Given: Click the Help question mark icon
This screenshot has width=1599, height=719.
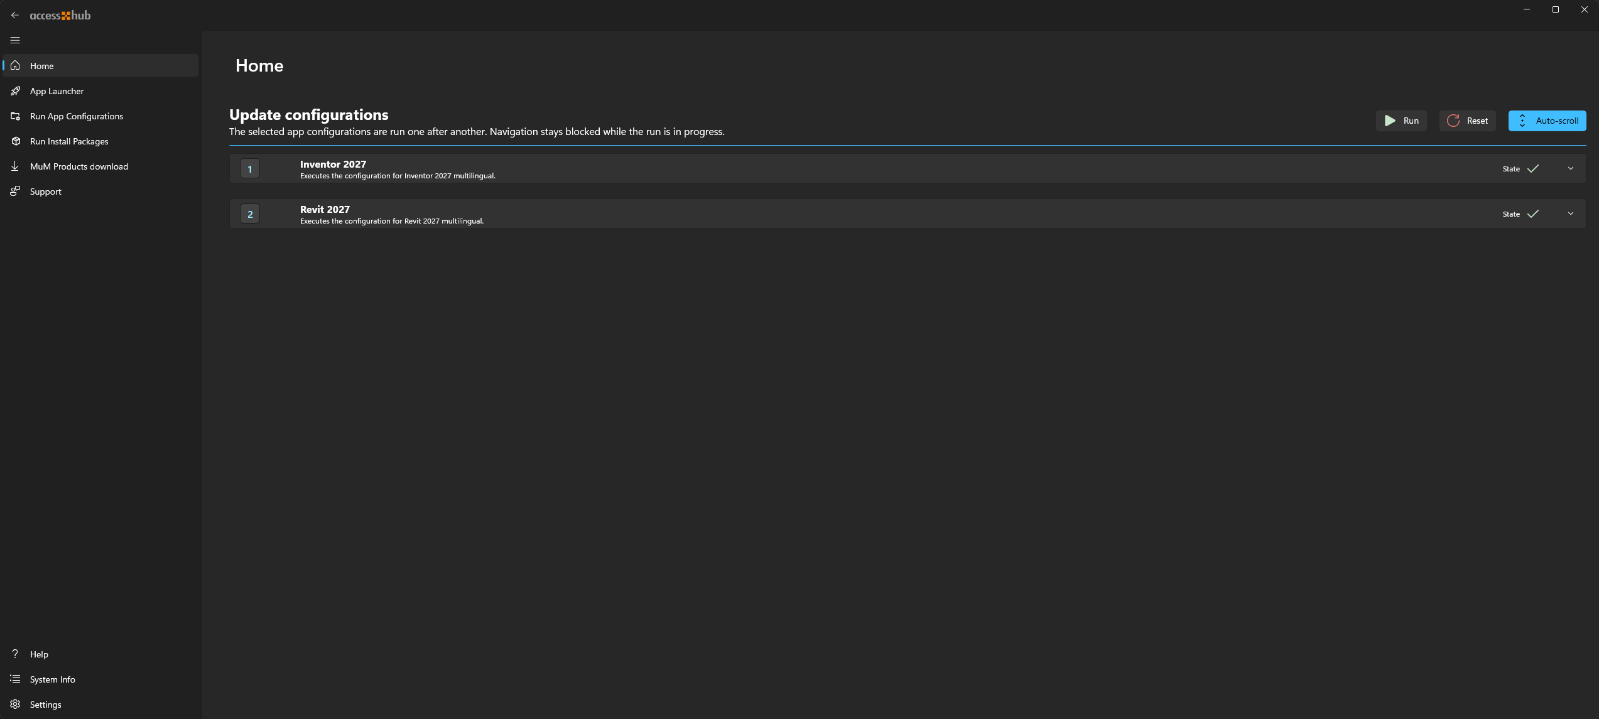Looking at the screenshot, I should (15, 654).
